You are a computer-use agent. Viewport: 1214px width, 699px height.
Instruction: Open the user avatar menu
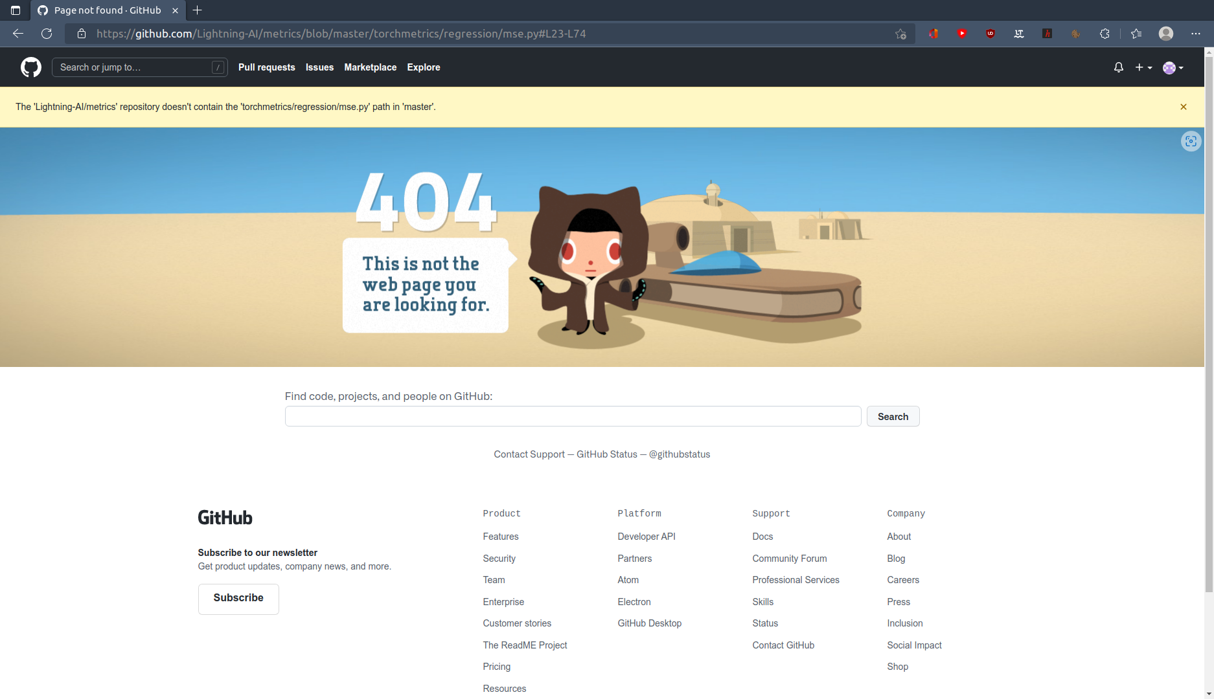tap(1173, 67)
